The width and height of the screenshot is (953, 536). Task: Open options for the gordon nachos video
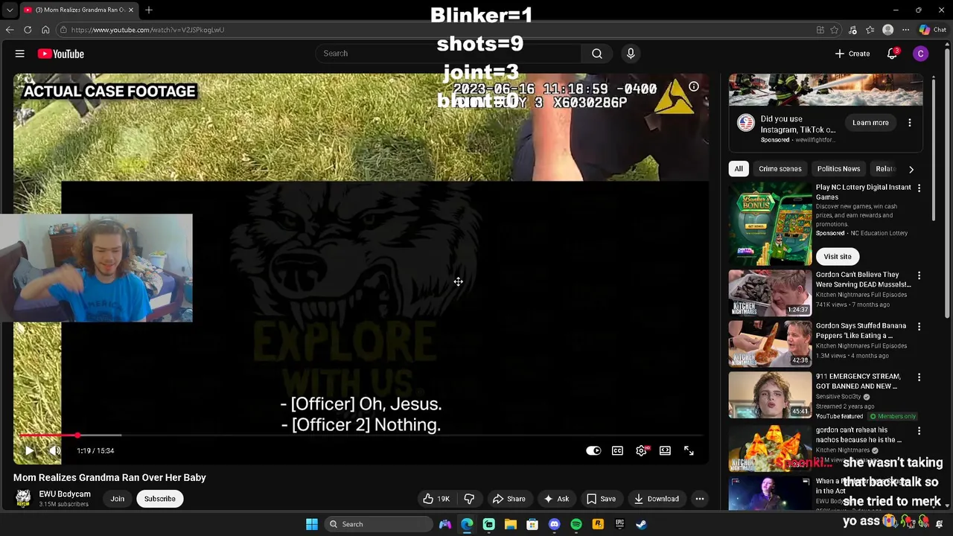point(919,431)
